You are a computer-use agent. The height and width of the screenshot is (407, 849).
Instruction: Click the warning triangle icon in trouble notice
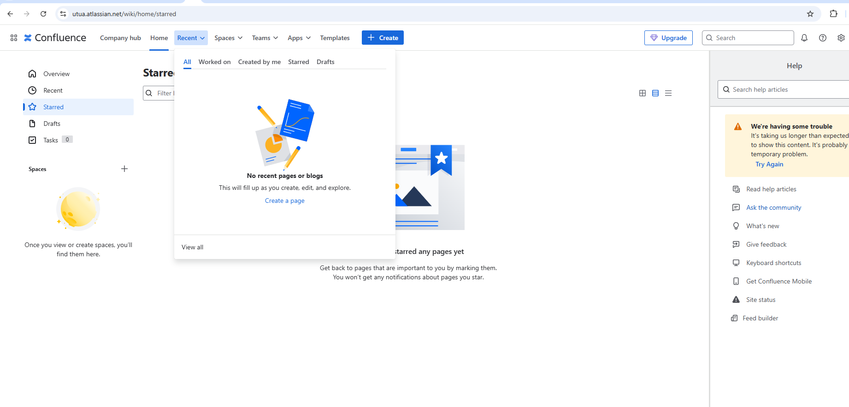pos(738,126)
